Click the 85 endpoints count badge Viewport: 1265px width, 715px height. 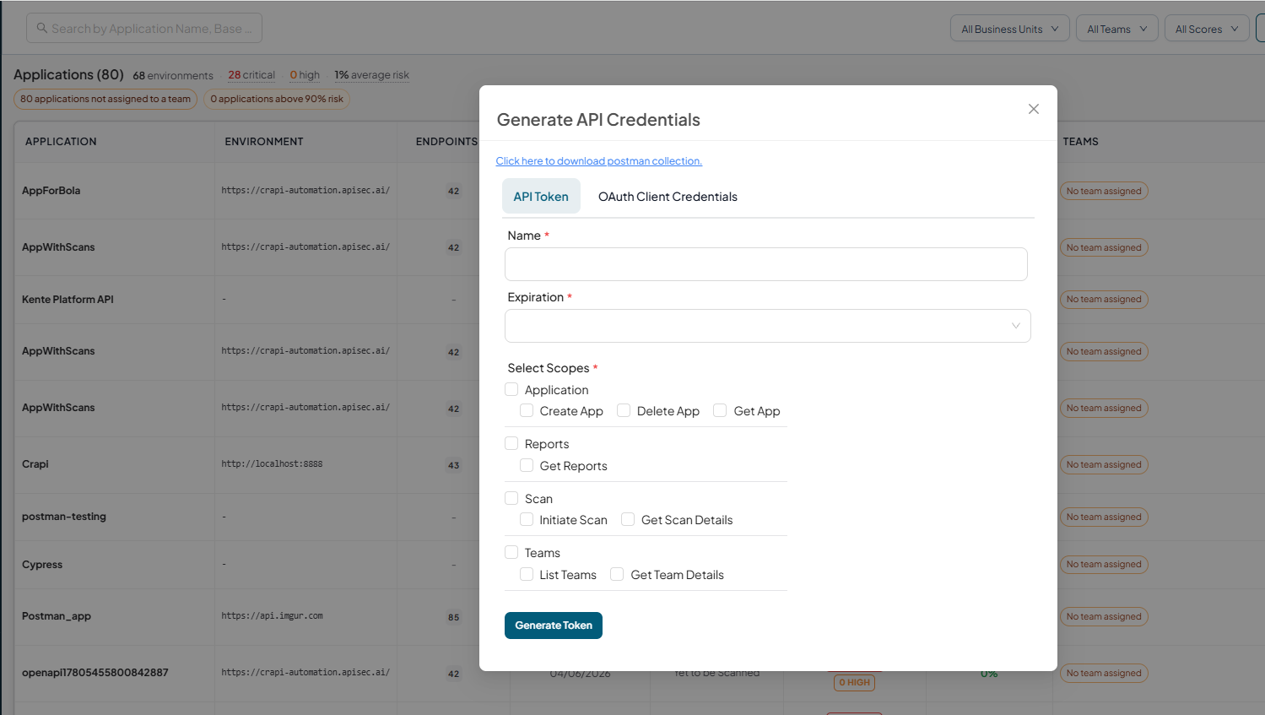[453, 617]
